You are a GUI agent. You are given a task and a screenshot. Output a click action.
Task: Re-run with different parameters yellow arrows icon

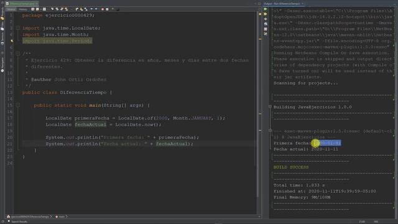tap(266, 14)
